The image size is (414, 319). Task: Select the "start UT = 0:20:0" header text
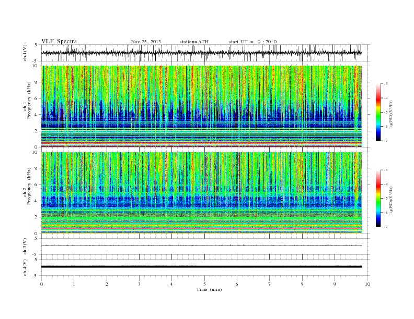coord(252,42)
